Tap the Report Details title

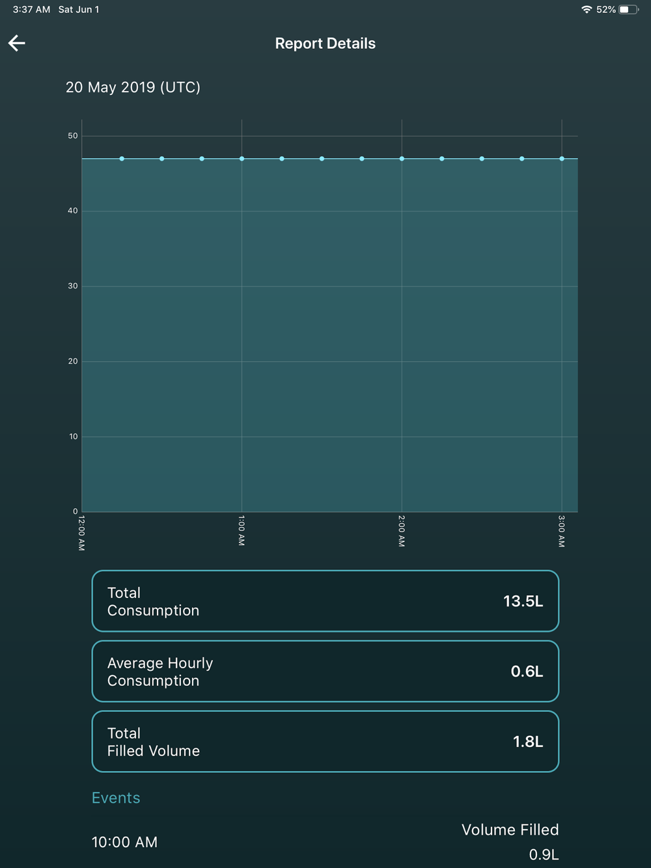tap(325, 44)
